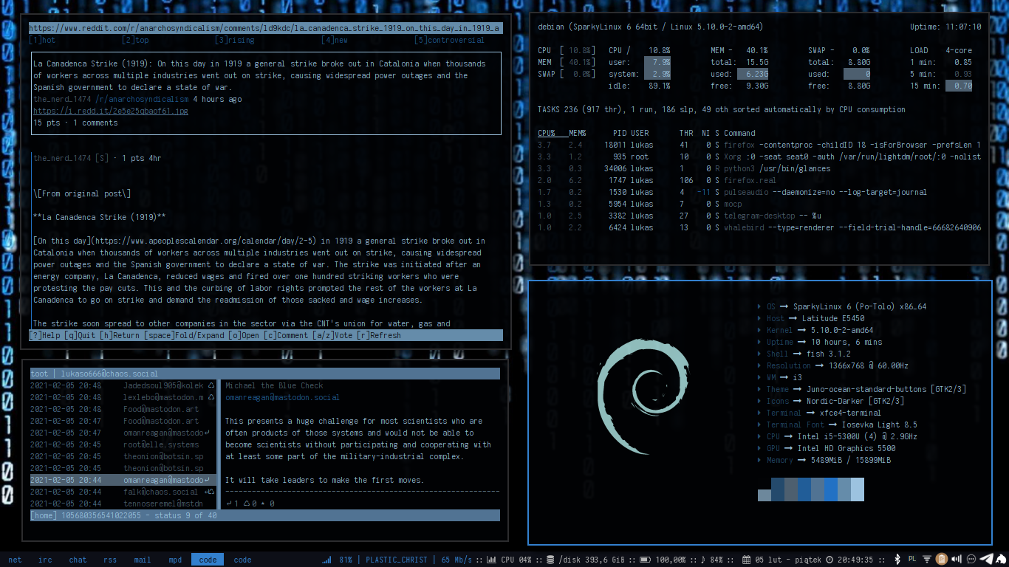Open the orange clipboard manager tray icon

pos(943,560)
